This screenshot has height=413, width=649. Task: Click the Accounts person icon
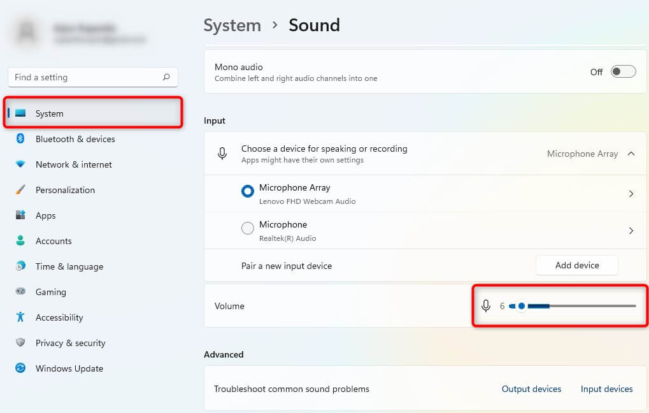tap(20, 241)
